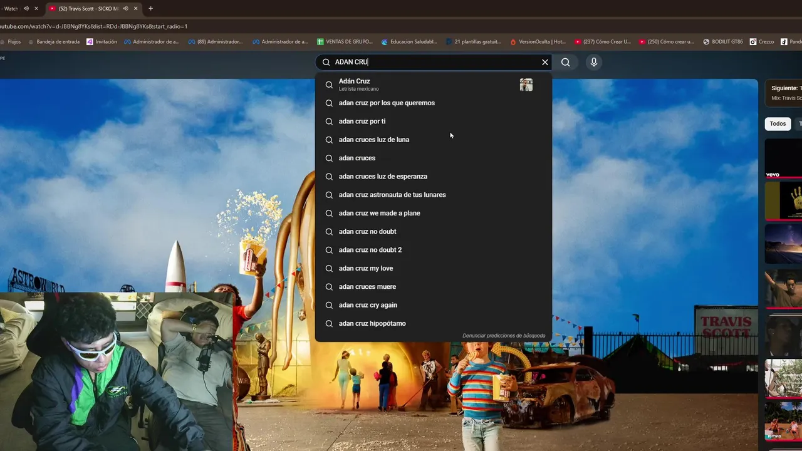This screenshot has height=451, width=802.
Task: Open the (250) Cómo crear YouTube bookmark
Action: coord(667,42)
